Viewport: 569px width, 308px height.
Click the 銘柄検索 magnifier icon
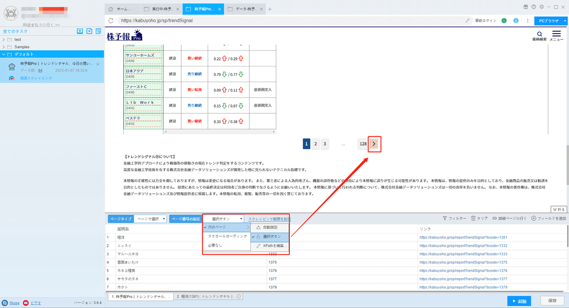[x=540, y=34]
